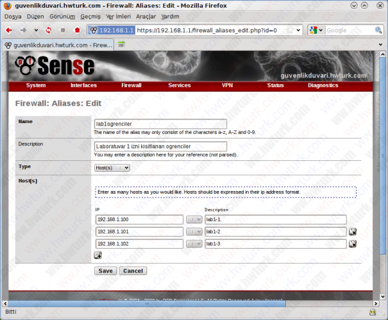Click the horizontal scrollbar thumb
388x320 pixels.
(147, 303)
